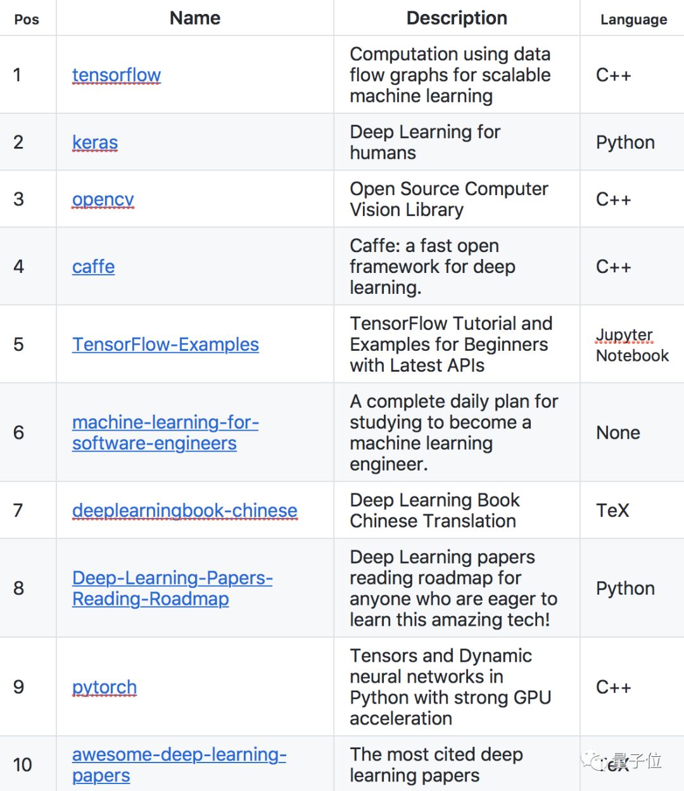Click the Jupyter Notebook language cell

pos(631,345)
